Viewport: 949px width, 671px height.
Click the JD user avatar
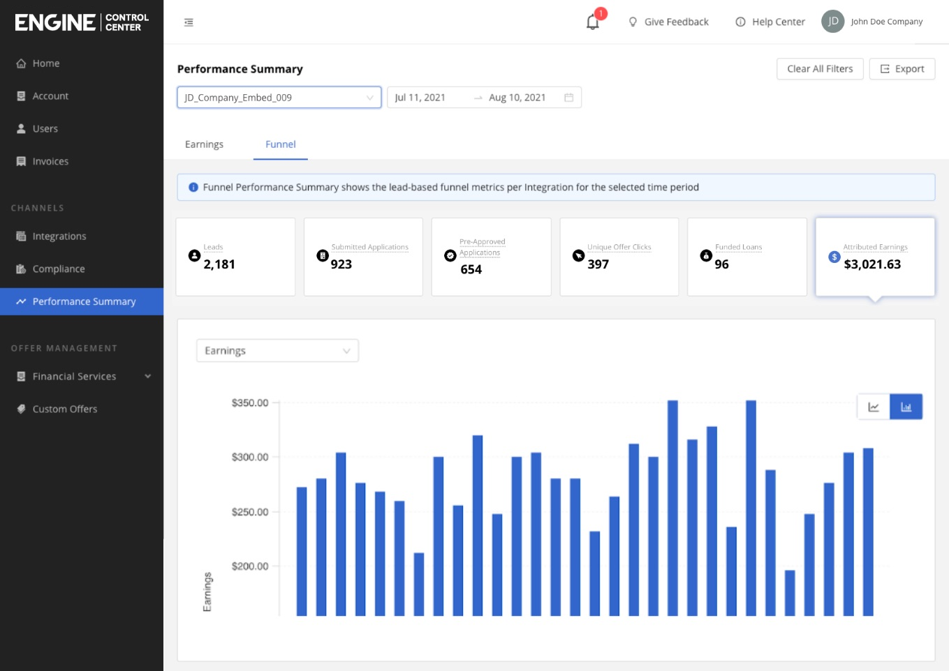pyautogui.click(x=832, y=22)
